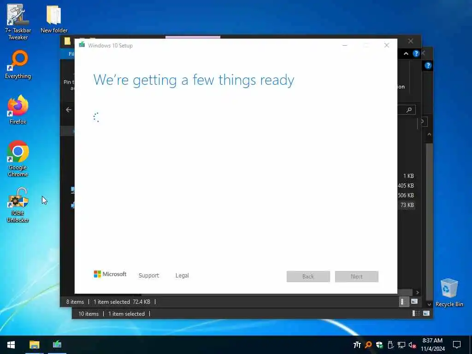Open the network status tray icon
The height and width of the screenshot is (354, 472).
pos(401,345)
